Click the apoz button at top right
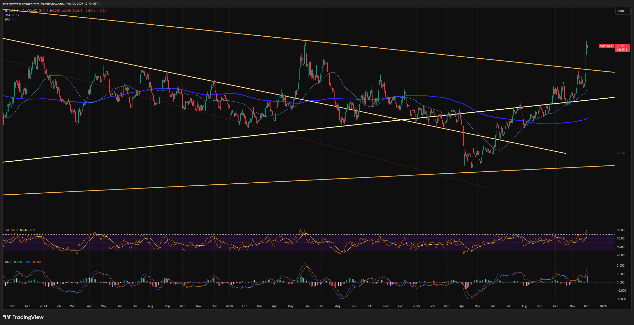 [x=622, y=11]
